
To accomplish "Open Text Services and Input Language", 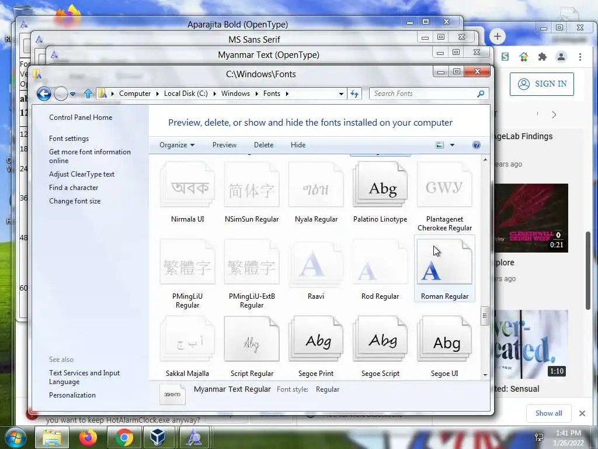I will click(84, 377).
